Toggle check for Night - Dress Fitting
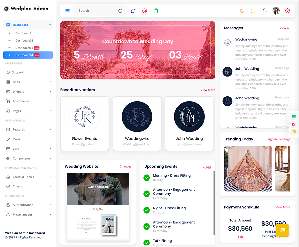This screenshot has height=247, width=299. [x=147, y=210]
